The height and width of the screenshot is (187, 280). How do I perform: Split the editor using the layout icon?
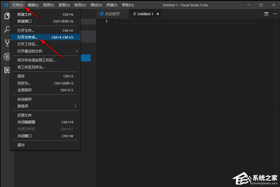pyautogui.click(x=266, y=14)
